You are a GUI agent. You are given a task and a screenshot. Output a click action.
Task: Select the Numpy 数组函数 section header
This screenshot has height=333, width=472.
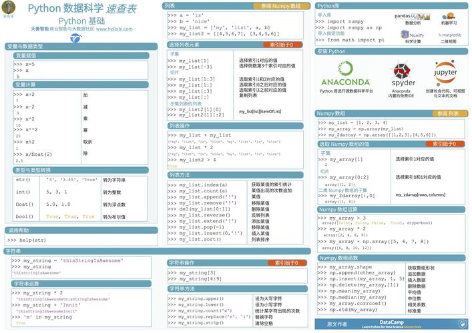tap(391, 258)
